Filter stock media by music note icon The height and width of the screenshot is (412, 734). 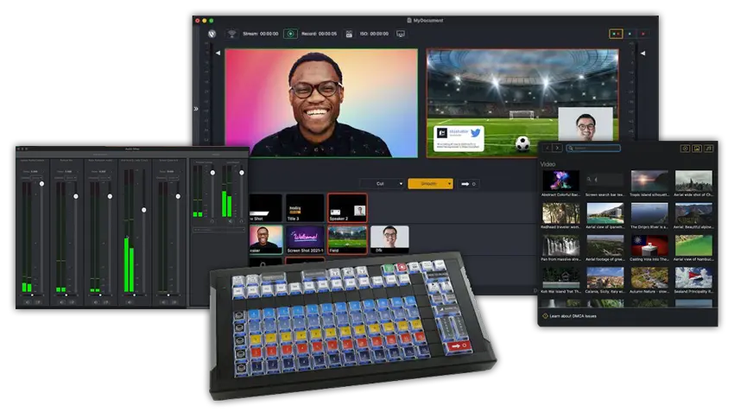[x=708, y=149]
